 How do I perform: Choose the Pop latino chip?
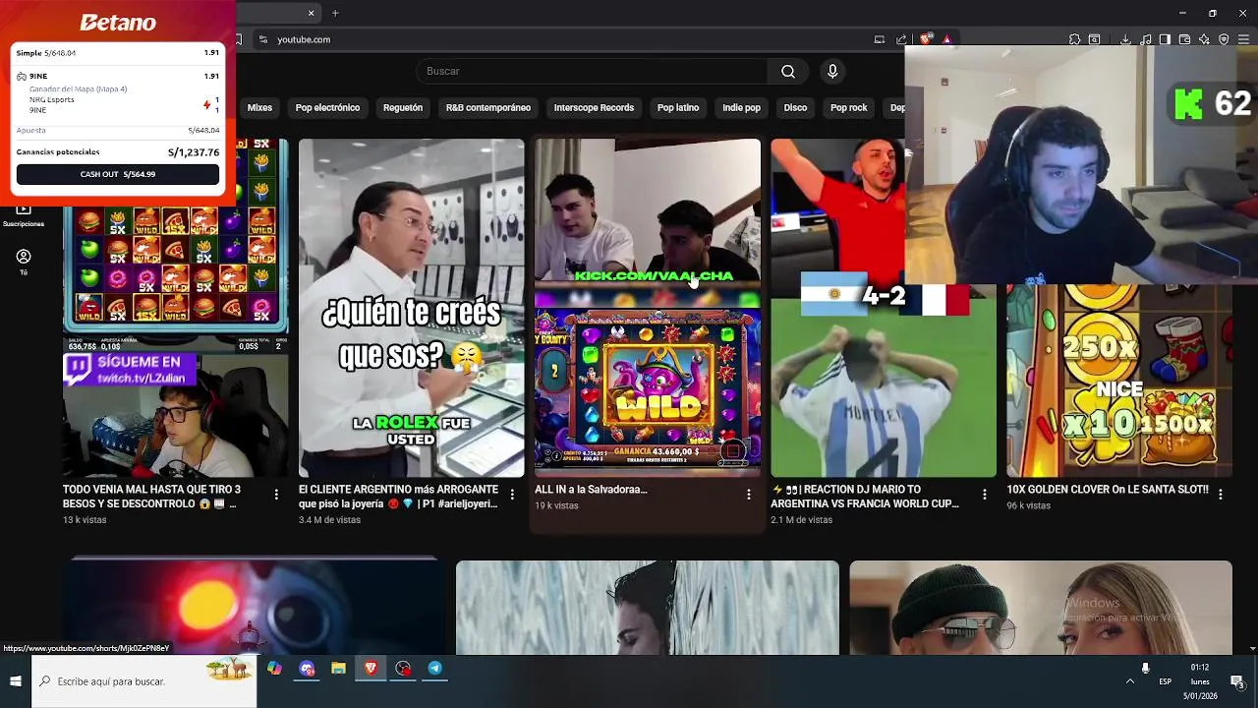(x=678, y=107)
